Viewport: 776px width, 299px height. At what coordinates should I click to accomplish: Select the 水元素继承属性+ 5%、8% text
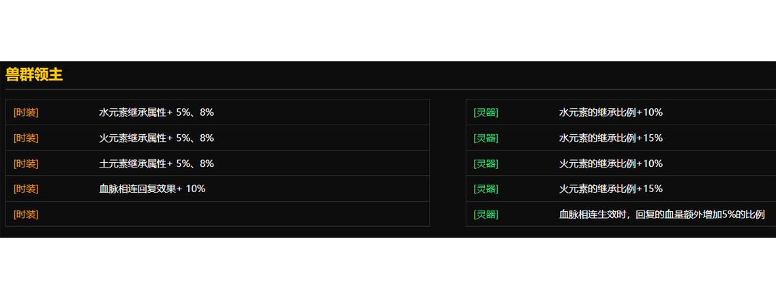click(156, 112)
